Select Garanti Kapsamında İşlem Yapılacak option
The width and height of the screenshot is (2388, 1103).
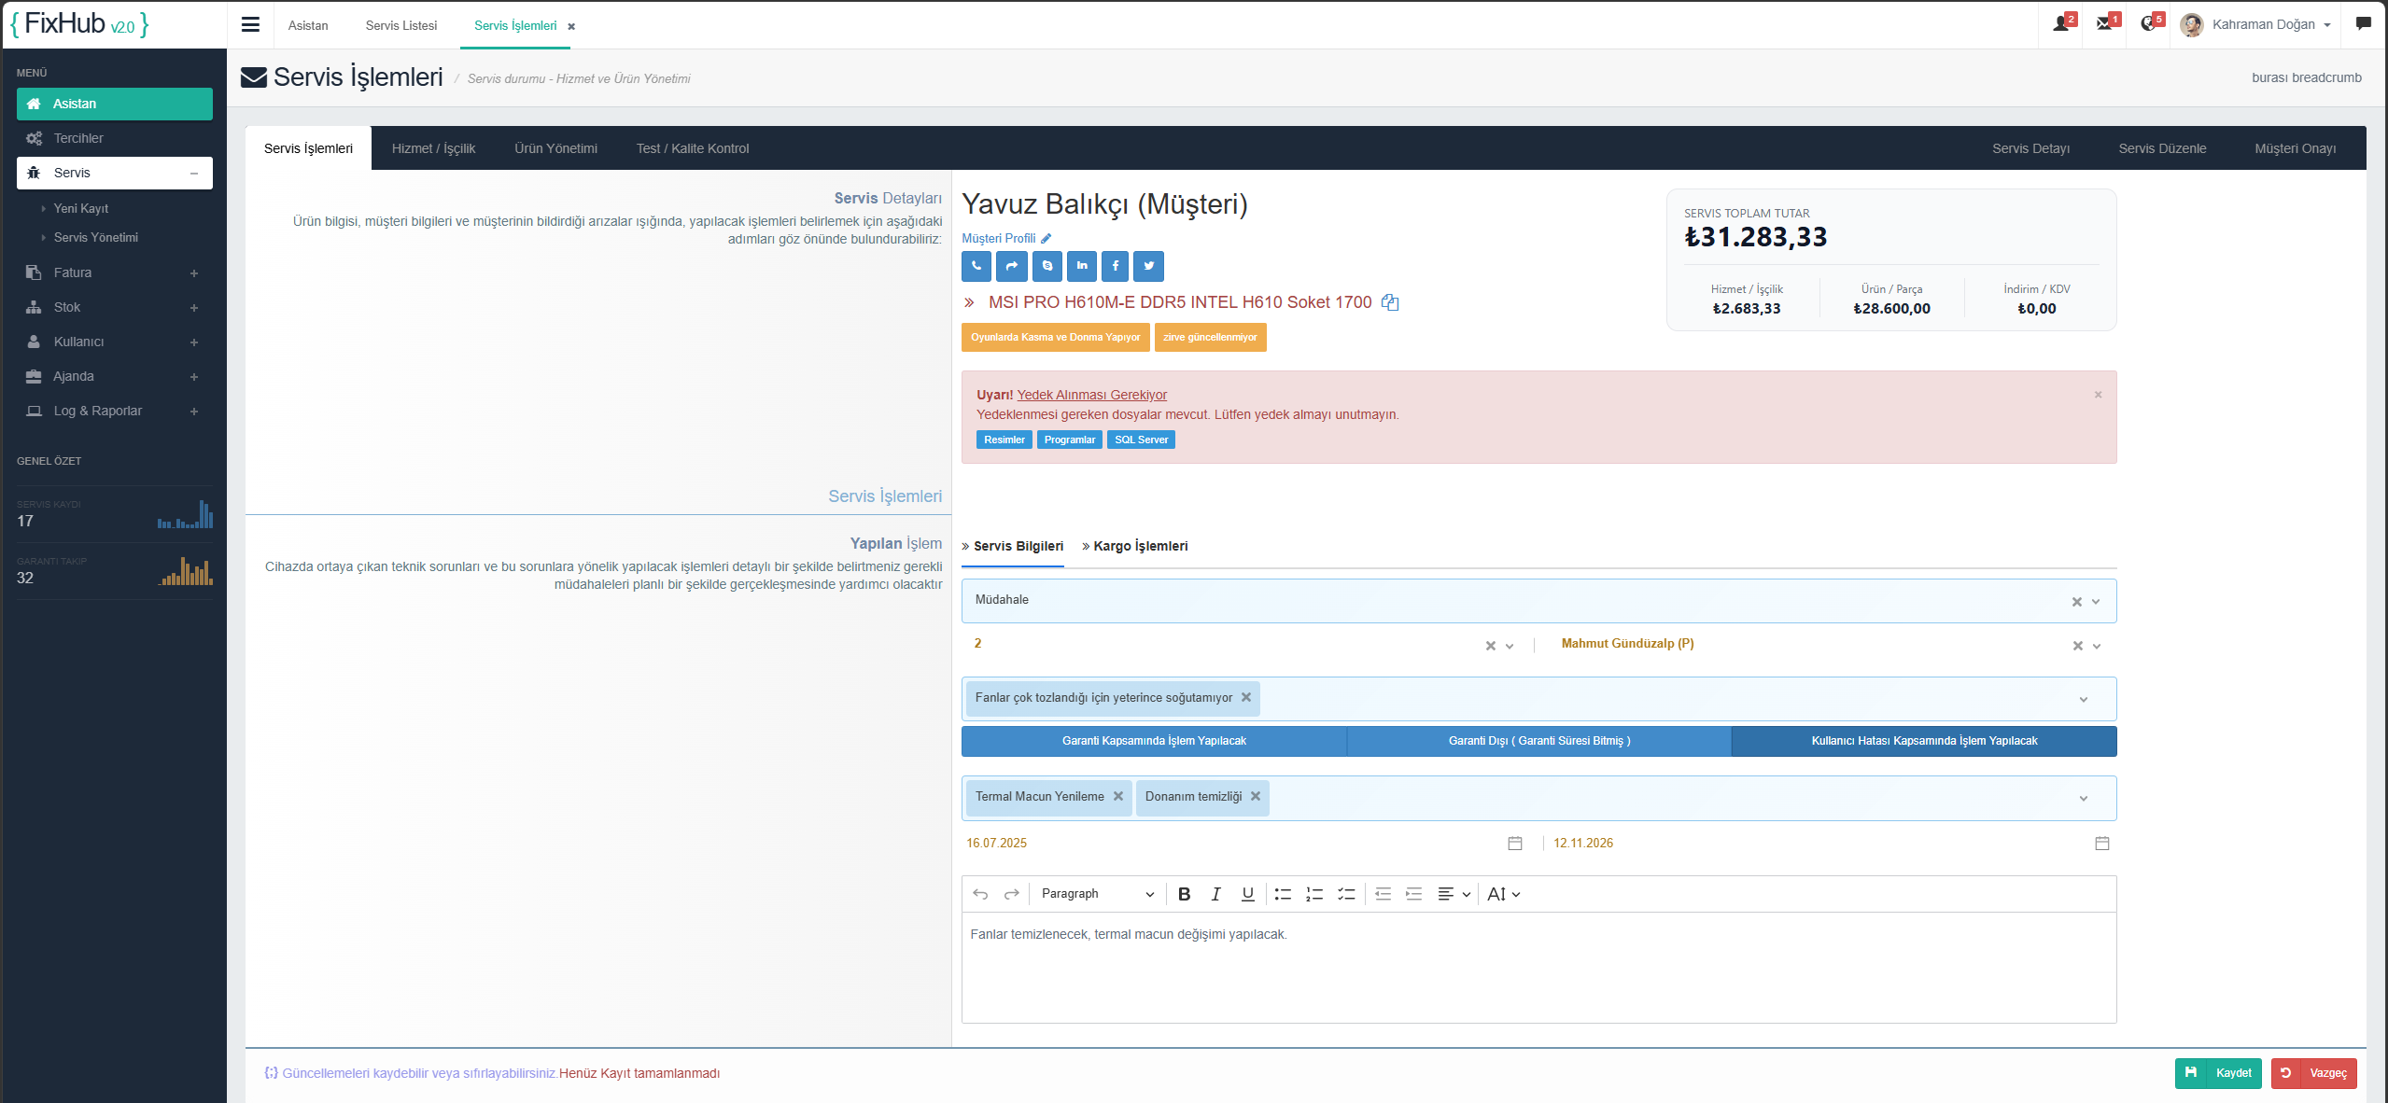[x=1154, y=741]
